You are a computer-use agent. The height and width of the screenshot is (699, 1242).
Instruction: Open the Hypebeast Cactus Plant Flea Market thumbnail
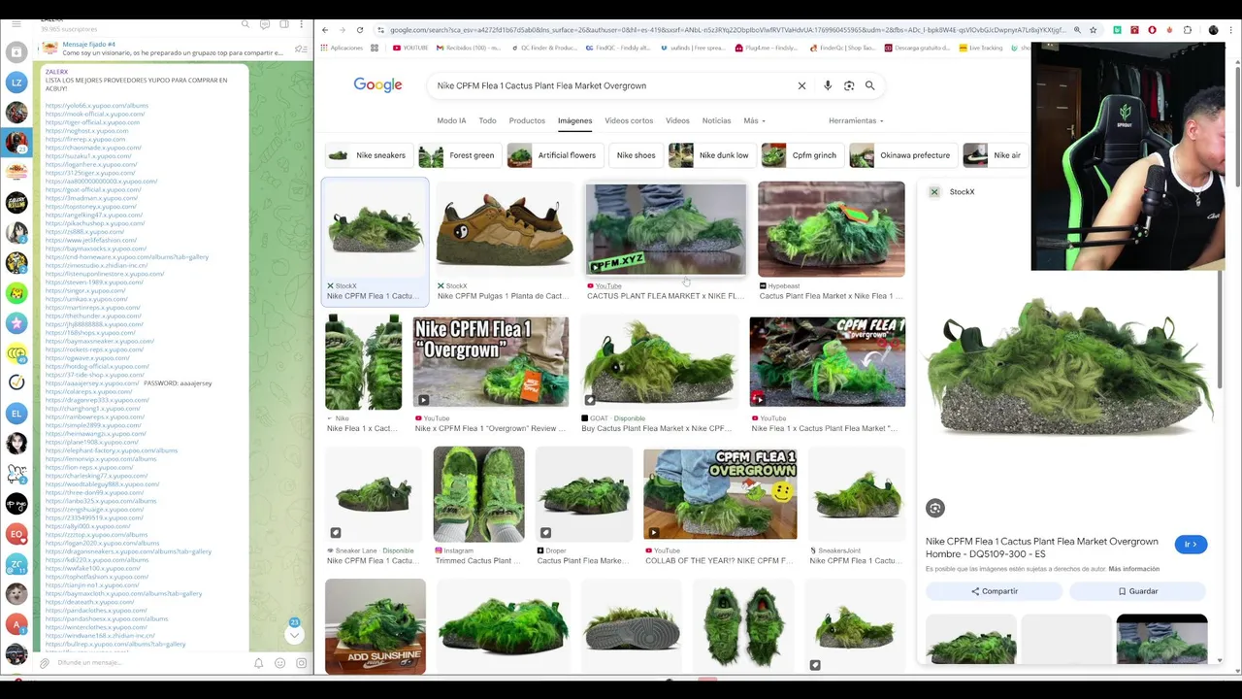click(x=831, y=230)
